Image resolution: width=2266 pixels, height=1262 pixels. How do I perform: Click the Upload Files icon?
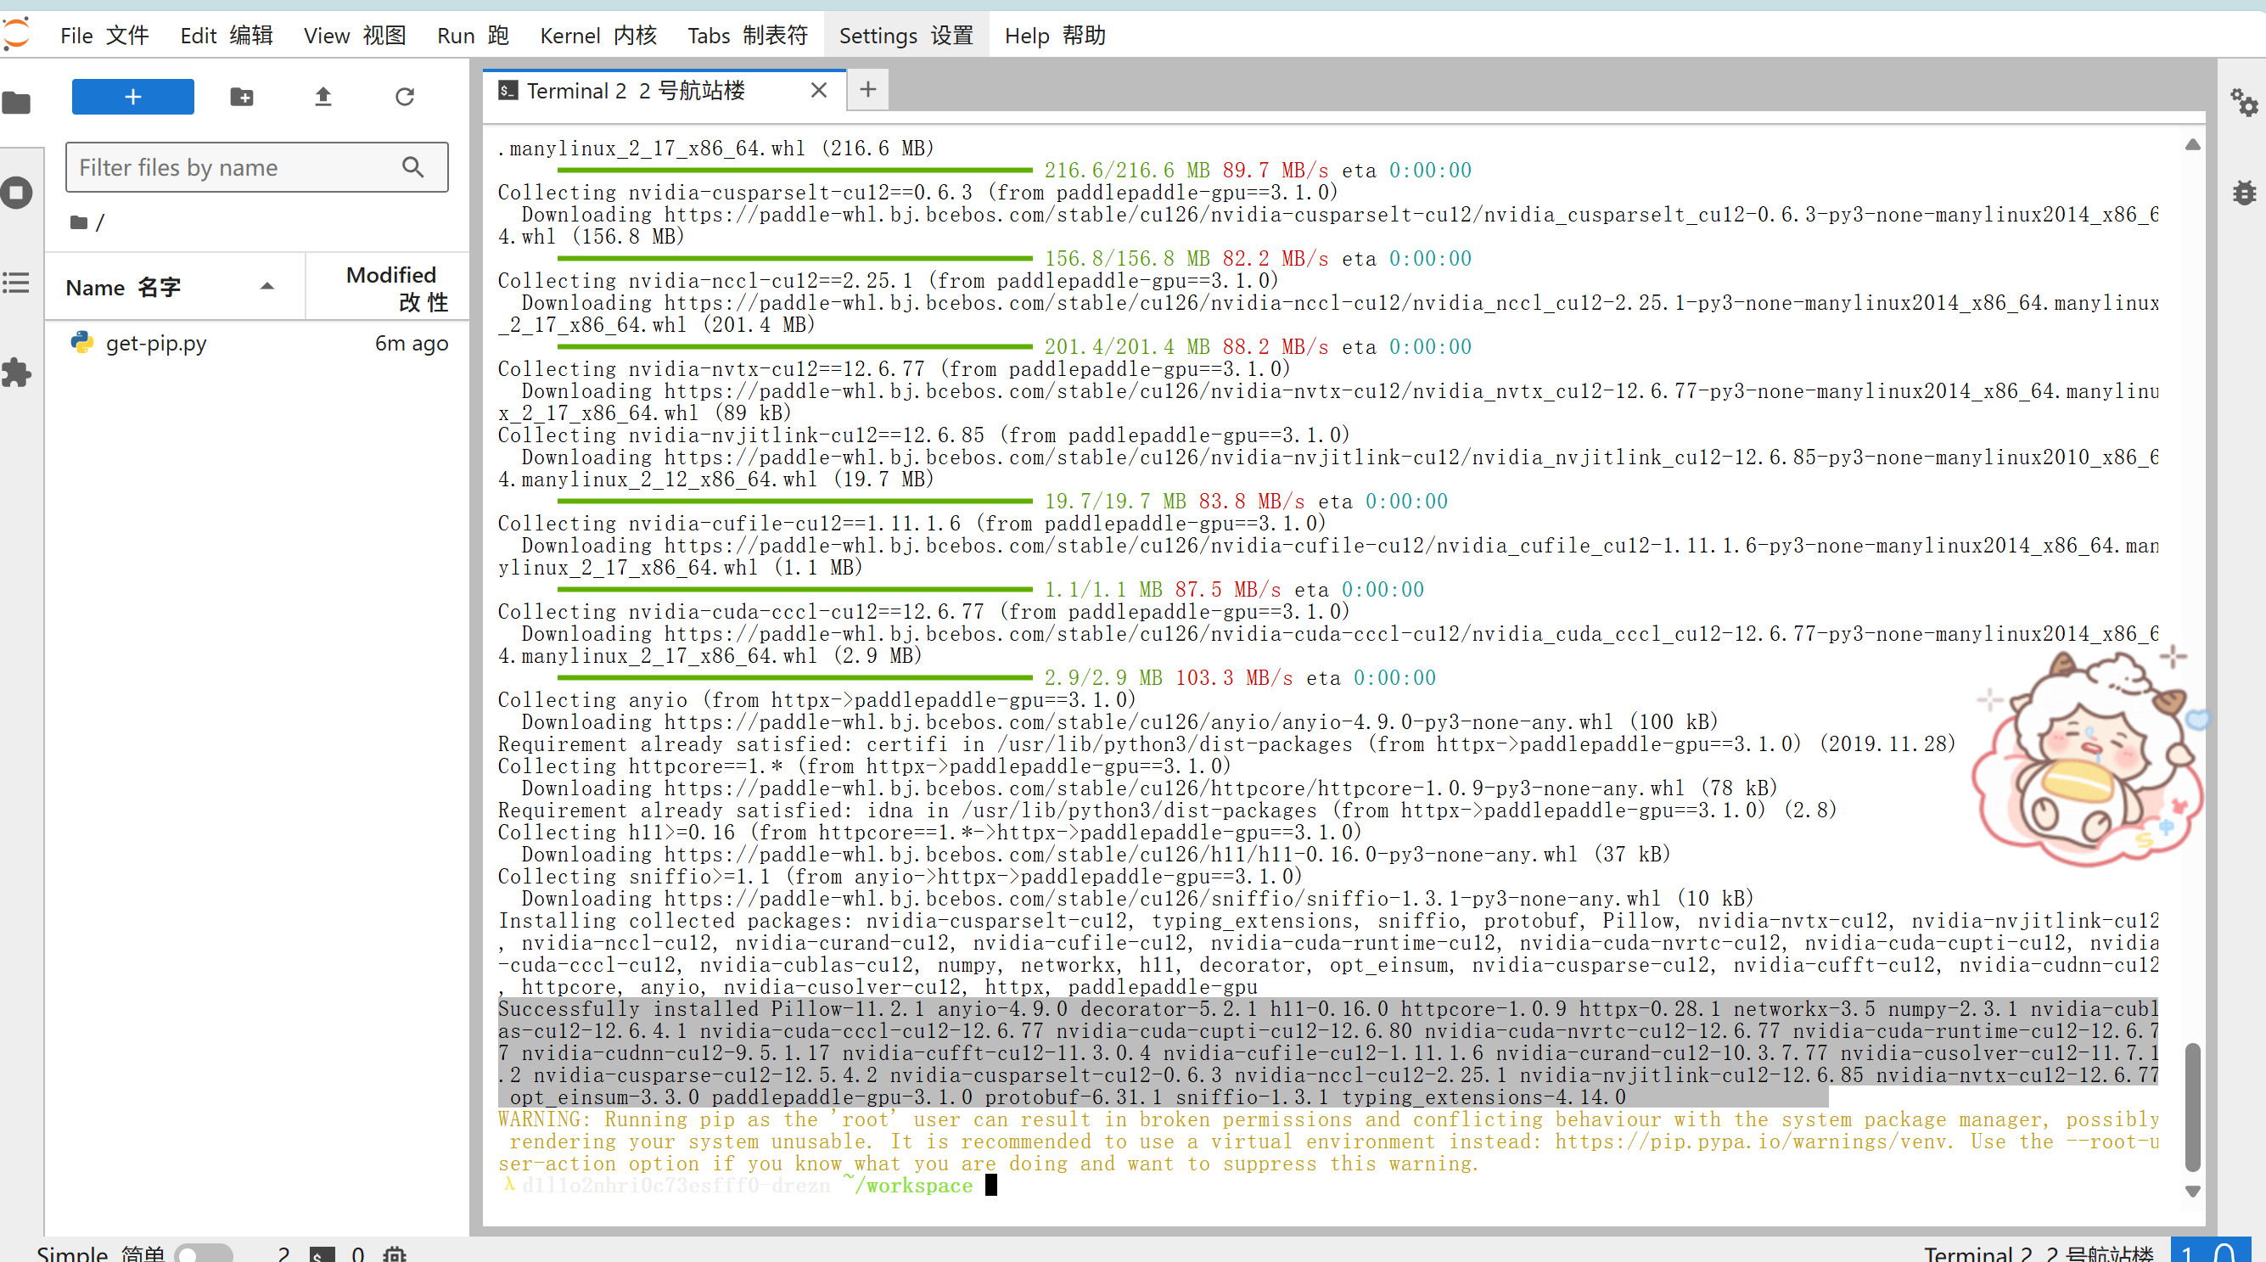pos(323,97)
